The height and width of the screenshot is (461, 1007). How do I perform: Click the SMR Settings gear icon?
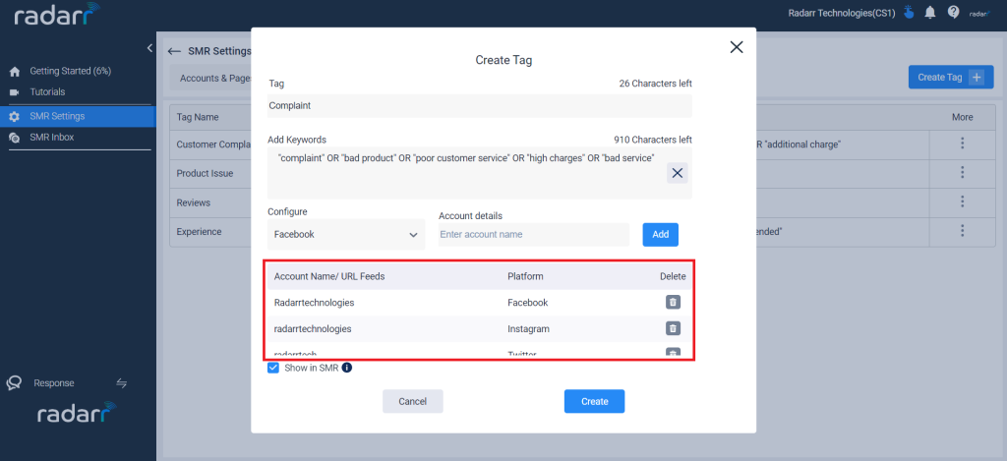(15, 117)
